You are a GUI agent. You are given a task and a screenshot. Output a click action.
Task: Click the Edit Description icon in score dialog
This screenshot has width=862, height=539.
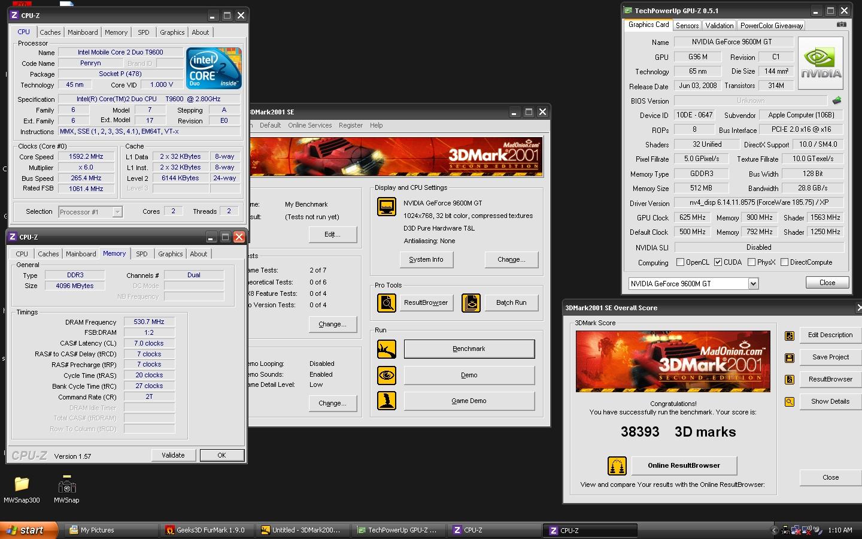(x=790, y=336)
